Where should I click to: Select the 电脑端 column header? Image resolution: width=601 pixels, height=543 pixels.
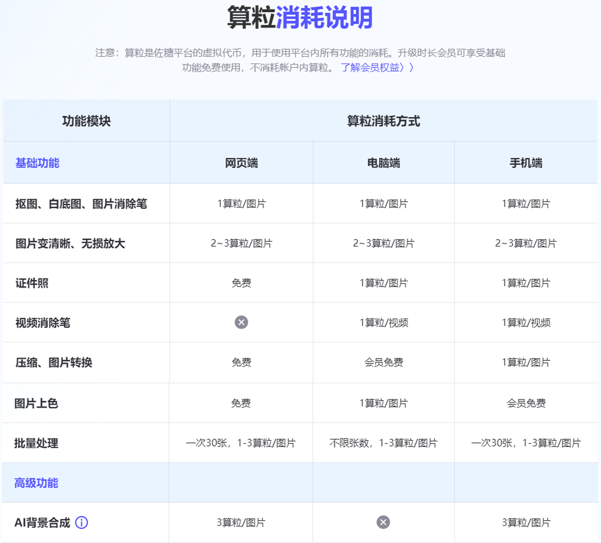point(384,163)
